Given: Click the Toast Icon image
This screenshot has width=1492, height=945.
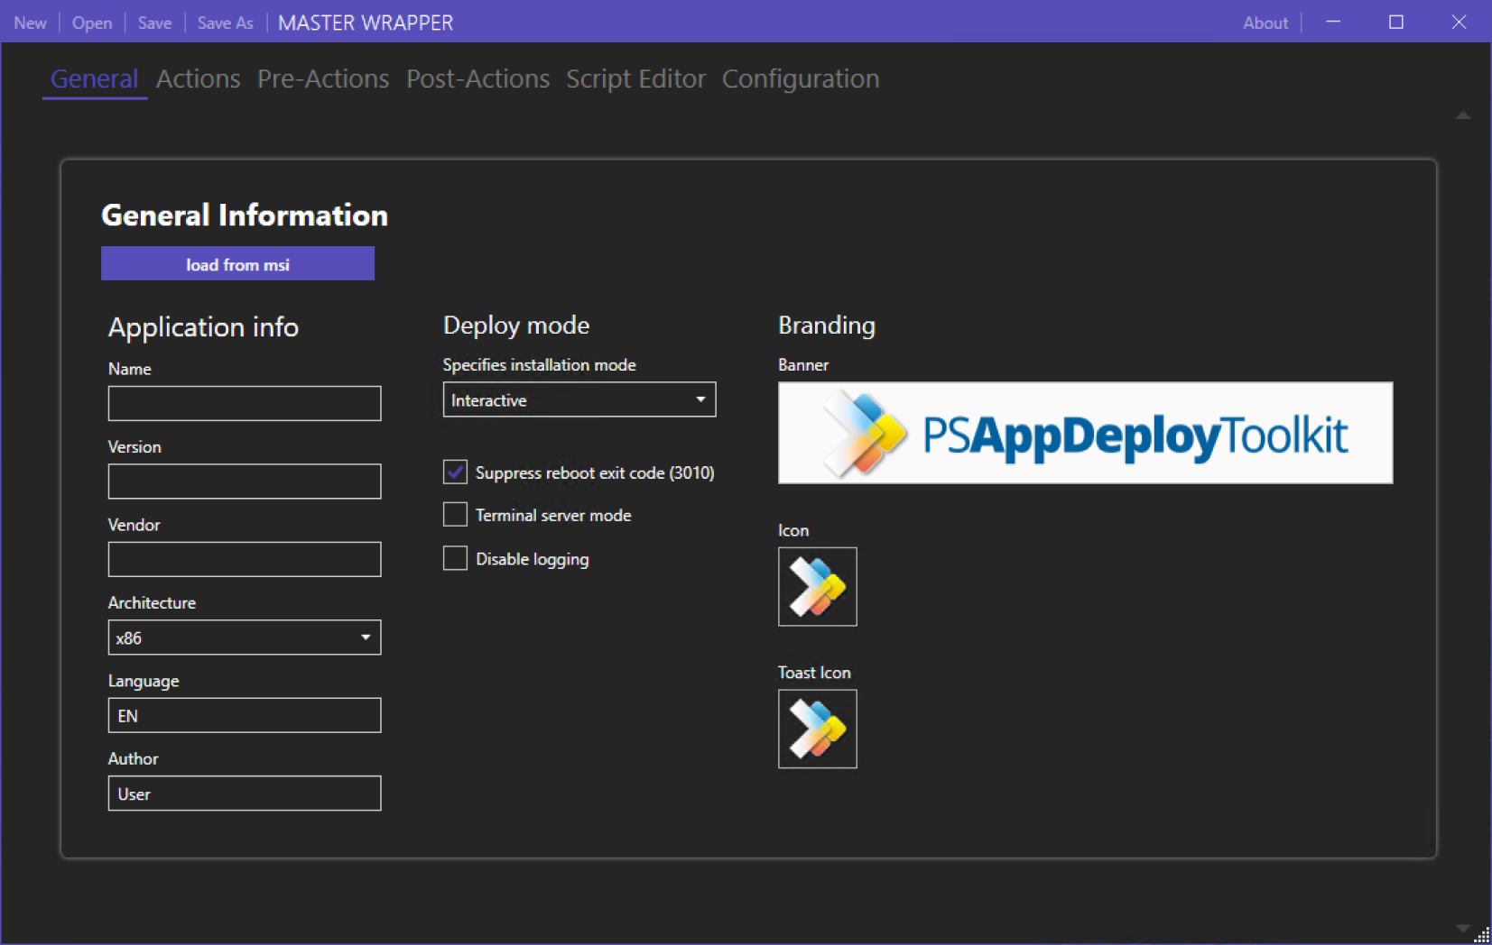Looking at the screenshot, I should pyautogui.click(x=817, y=729).
